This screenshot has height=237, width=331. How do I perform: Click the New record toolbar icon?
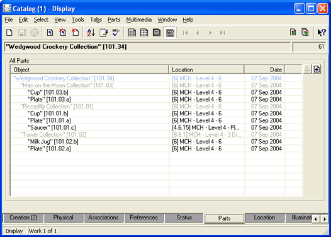[9, 33]
